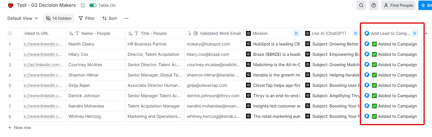Add a new row to the table
Image resolution: width=432 pixels, height=137 pixels.
pyautogui.click(x=20, y=128)
